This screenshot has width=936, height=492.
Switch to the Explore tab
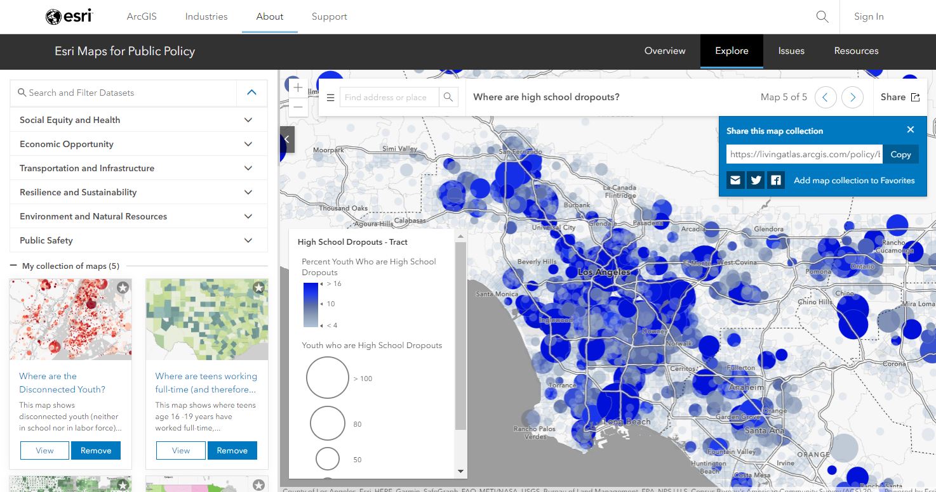732,51
